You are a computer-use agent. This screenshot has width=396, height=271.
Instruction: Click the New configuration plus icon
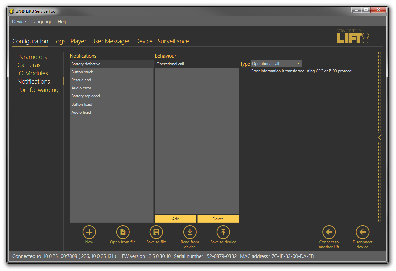[89, 232]
